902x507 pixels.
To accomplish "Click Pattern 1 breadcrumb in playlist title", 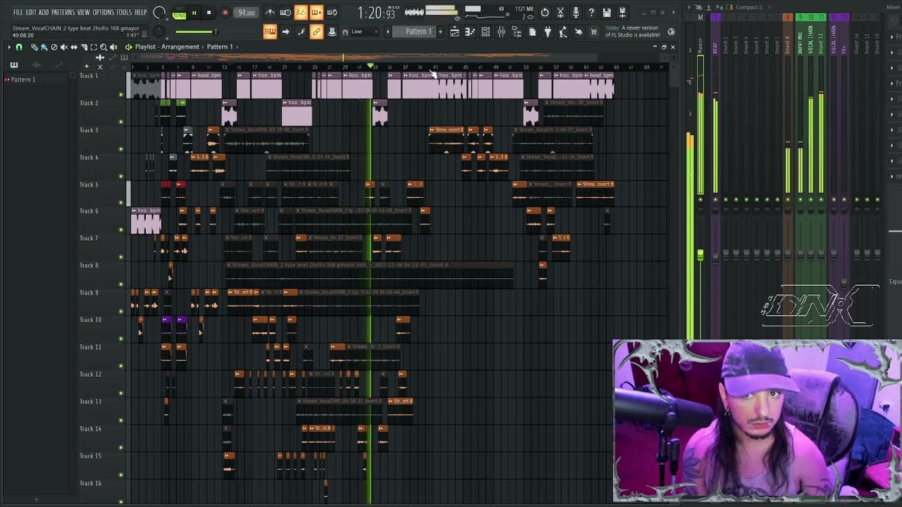I will [x=220, y=47].
